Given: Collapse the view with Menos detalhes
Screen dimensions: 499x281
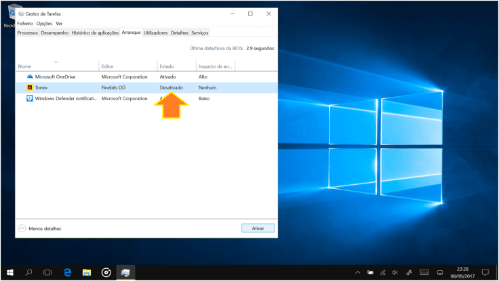Looking at the screenshot, I should point(40,228).
